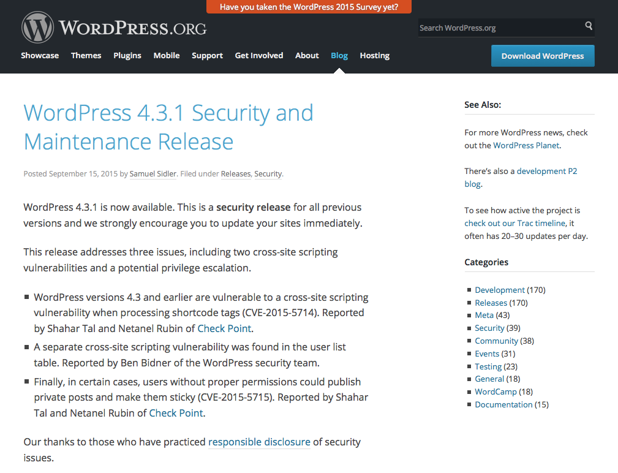Open the Showcase menu item
This screenshot has width=618, height=473.
pyautogui.click(x=40, y=56)
